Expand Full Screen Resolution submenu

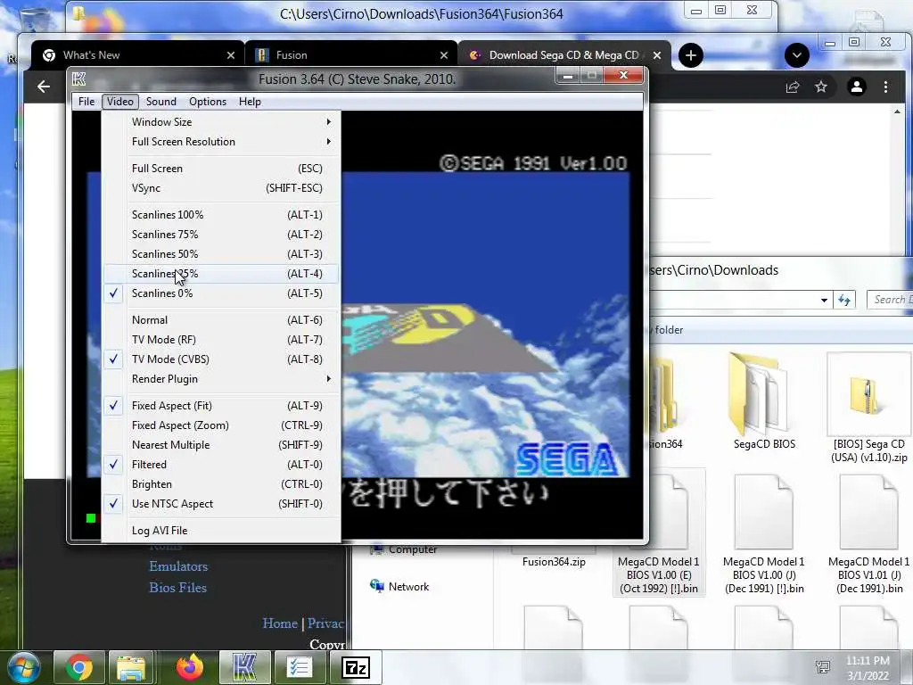point(221,142)
